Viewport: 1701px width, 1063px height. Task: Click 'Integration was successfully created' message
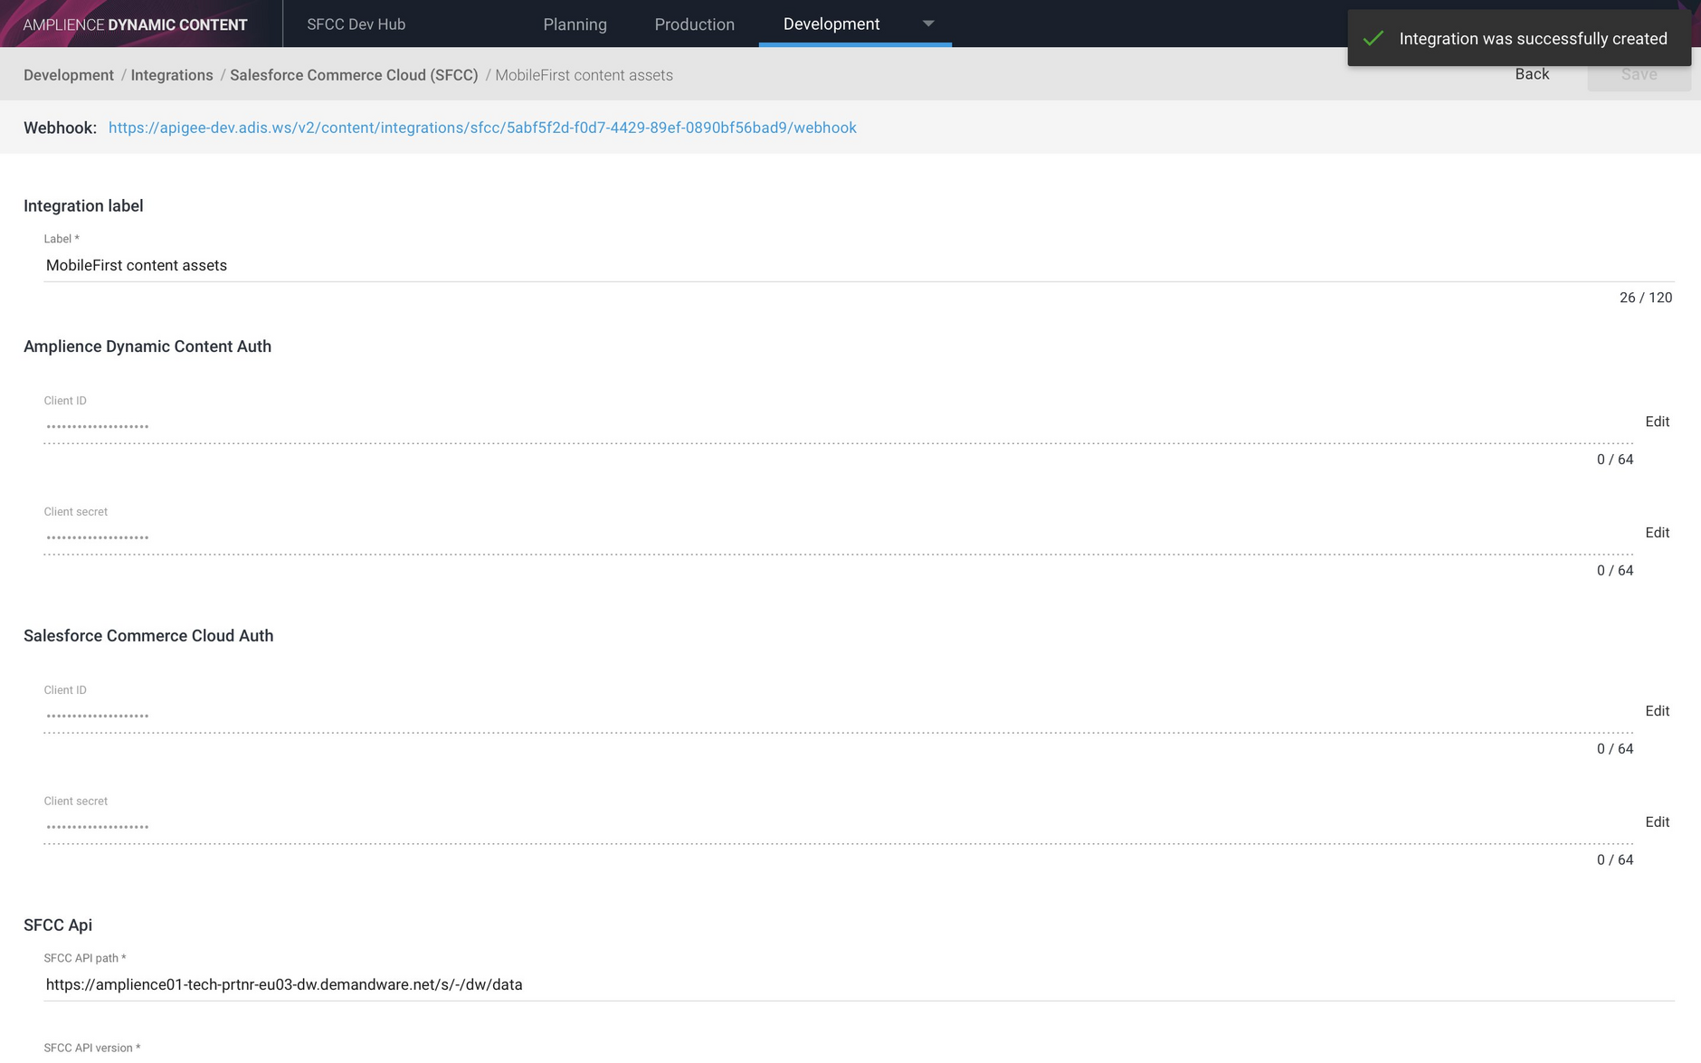1533,38
